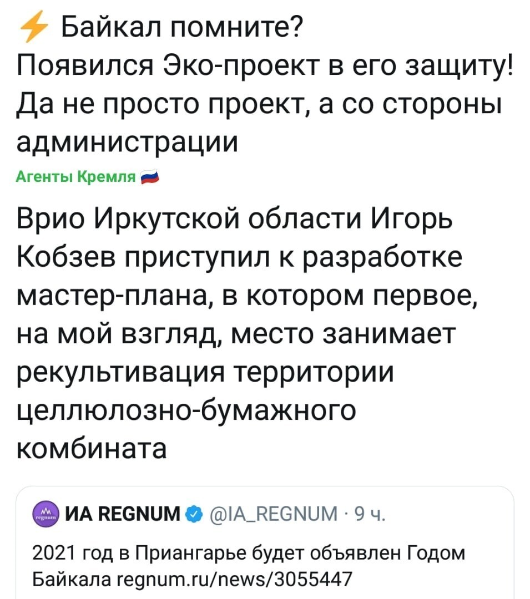Open the IA REGNUM purple avatar
Viewport: 530px width, 599px height.
(46, 514)
